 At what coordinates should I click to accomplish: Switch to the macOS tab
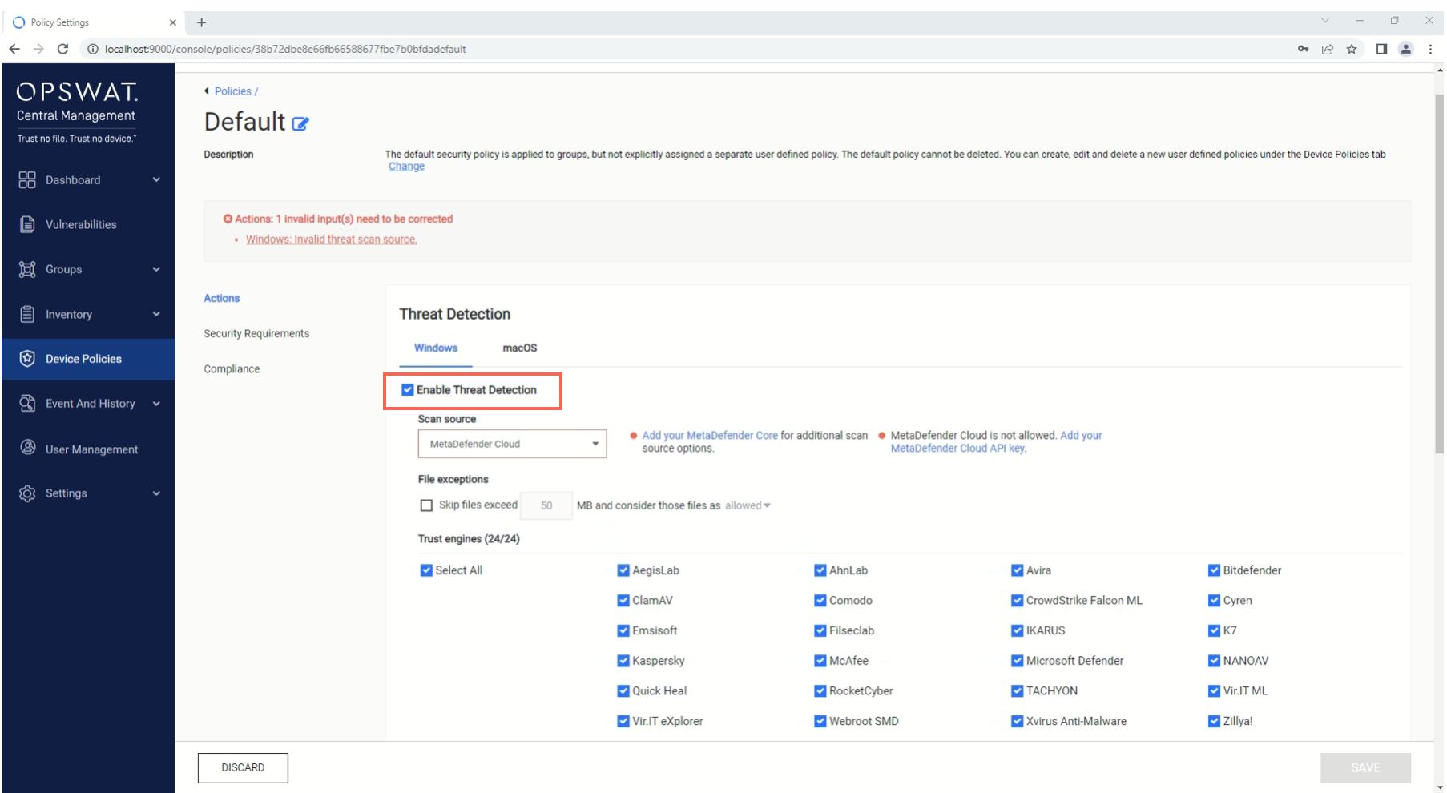point(520,348)
